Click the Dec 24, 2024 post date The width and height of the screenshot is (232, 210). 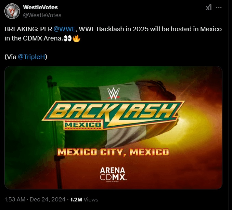[48, 200]
